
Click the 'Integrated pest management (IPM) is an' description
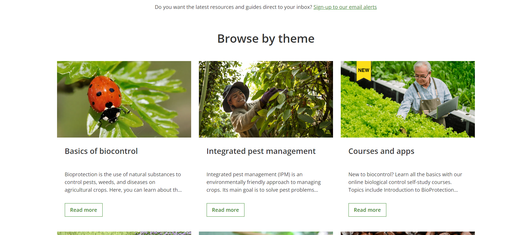click(264, 182)
